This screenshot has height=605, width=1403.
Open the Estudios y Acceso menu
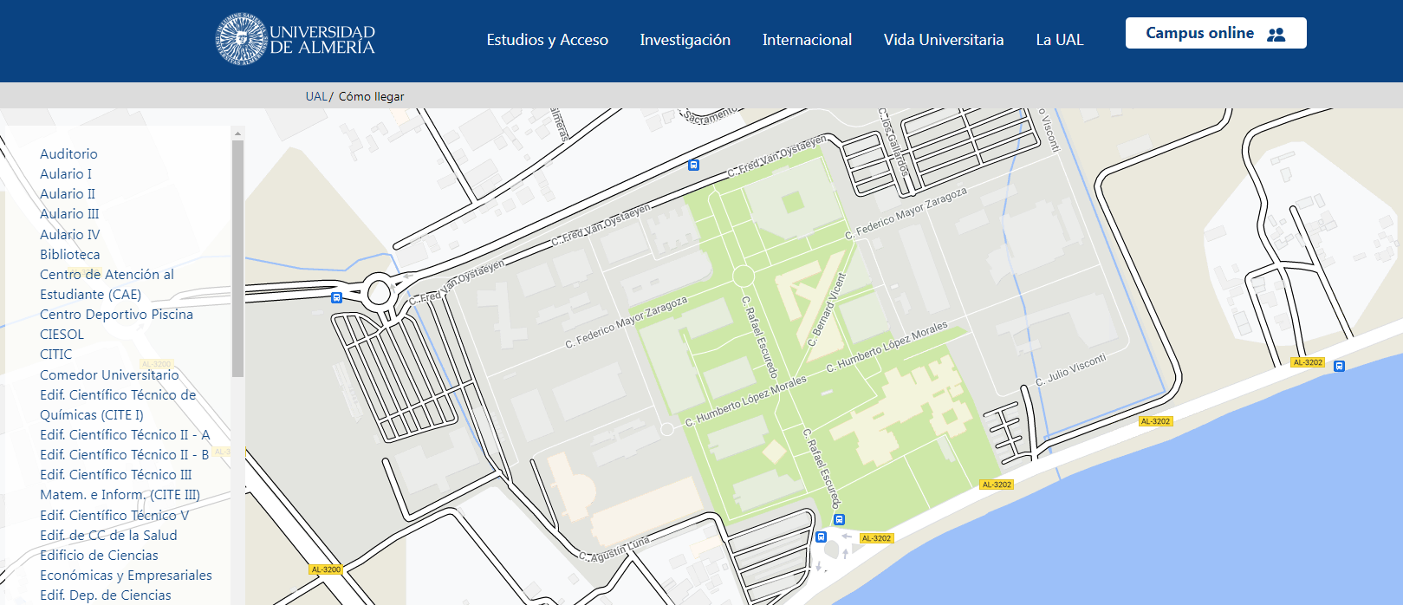click(x=547, y=40)
